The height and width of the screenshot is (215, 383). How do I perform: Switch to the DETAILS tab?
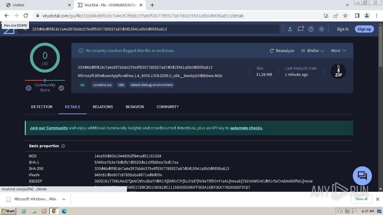[x=72, y=107]
